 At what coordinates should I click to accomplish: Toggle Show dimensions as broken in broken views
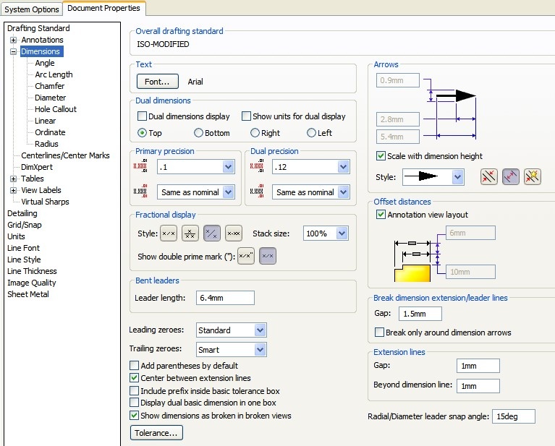134,415
